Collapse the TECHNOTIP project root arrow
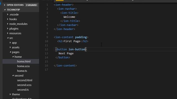The width and height of the screenshot is (177, 99). [5, 10]
